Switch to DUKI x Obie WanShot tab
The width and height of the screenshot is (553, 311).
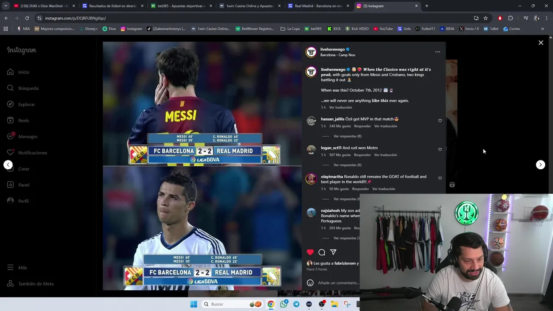(44, 6)
